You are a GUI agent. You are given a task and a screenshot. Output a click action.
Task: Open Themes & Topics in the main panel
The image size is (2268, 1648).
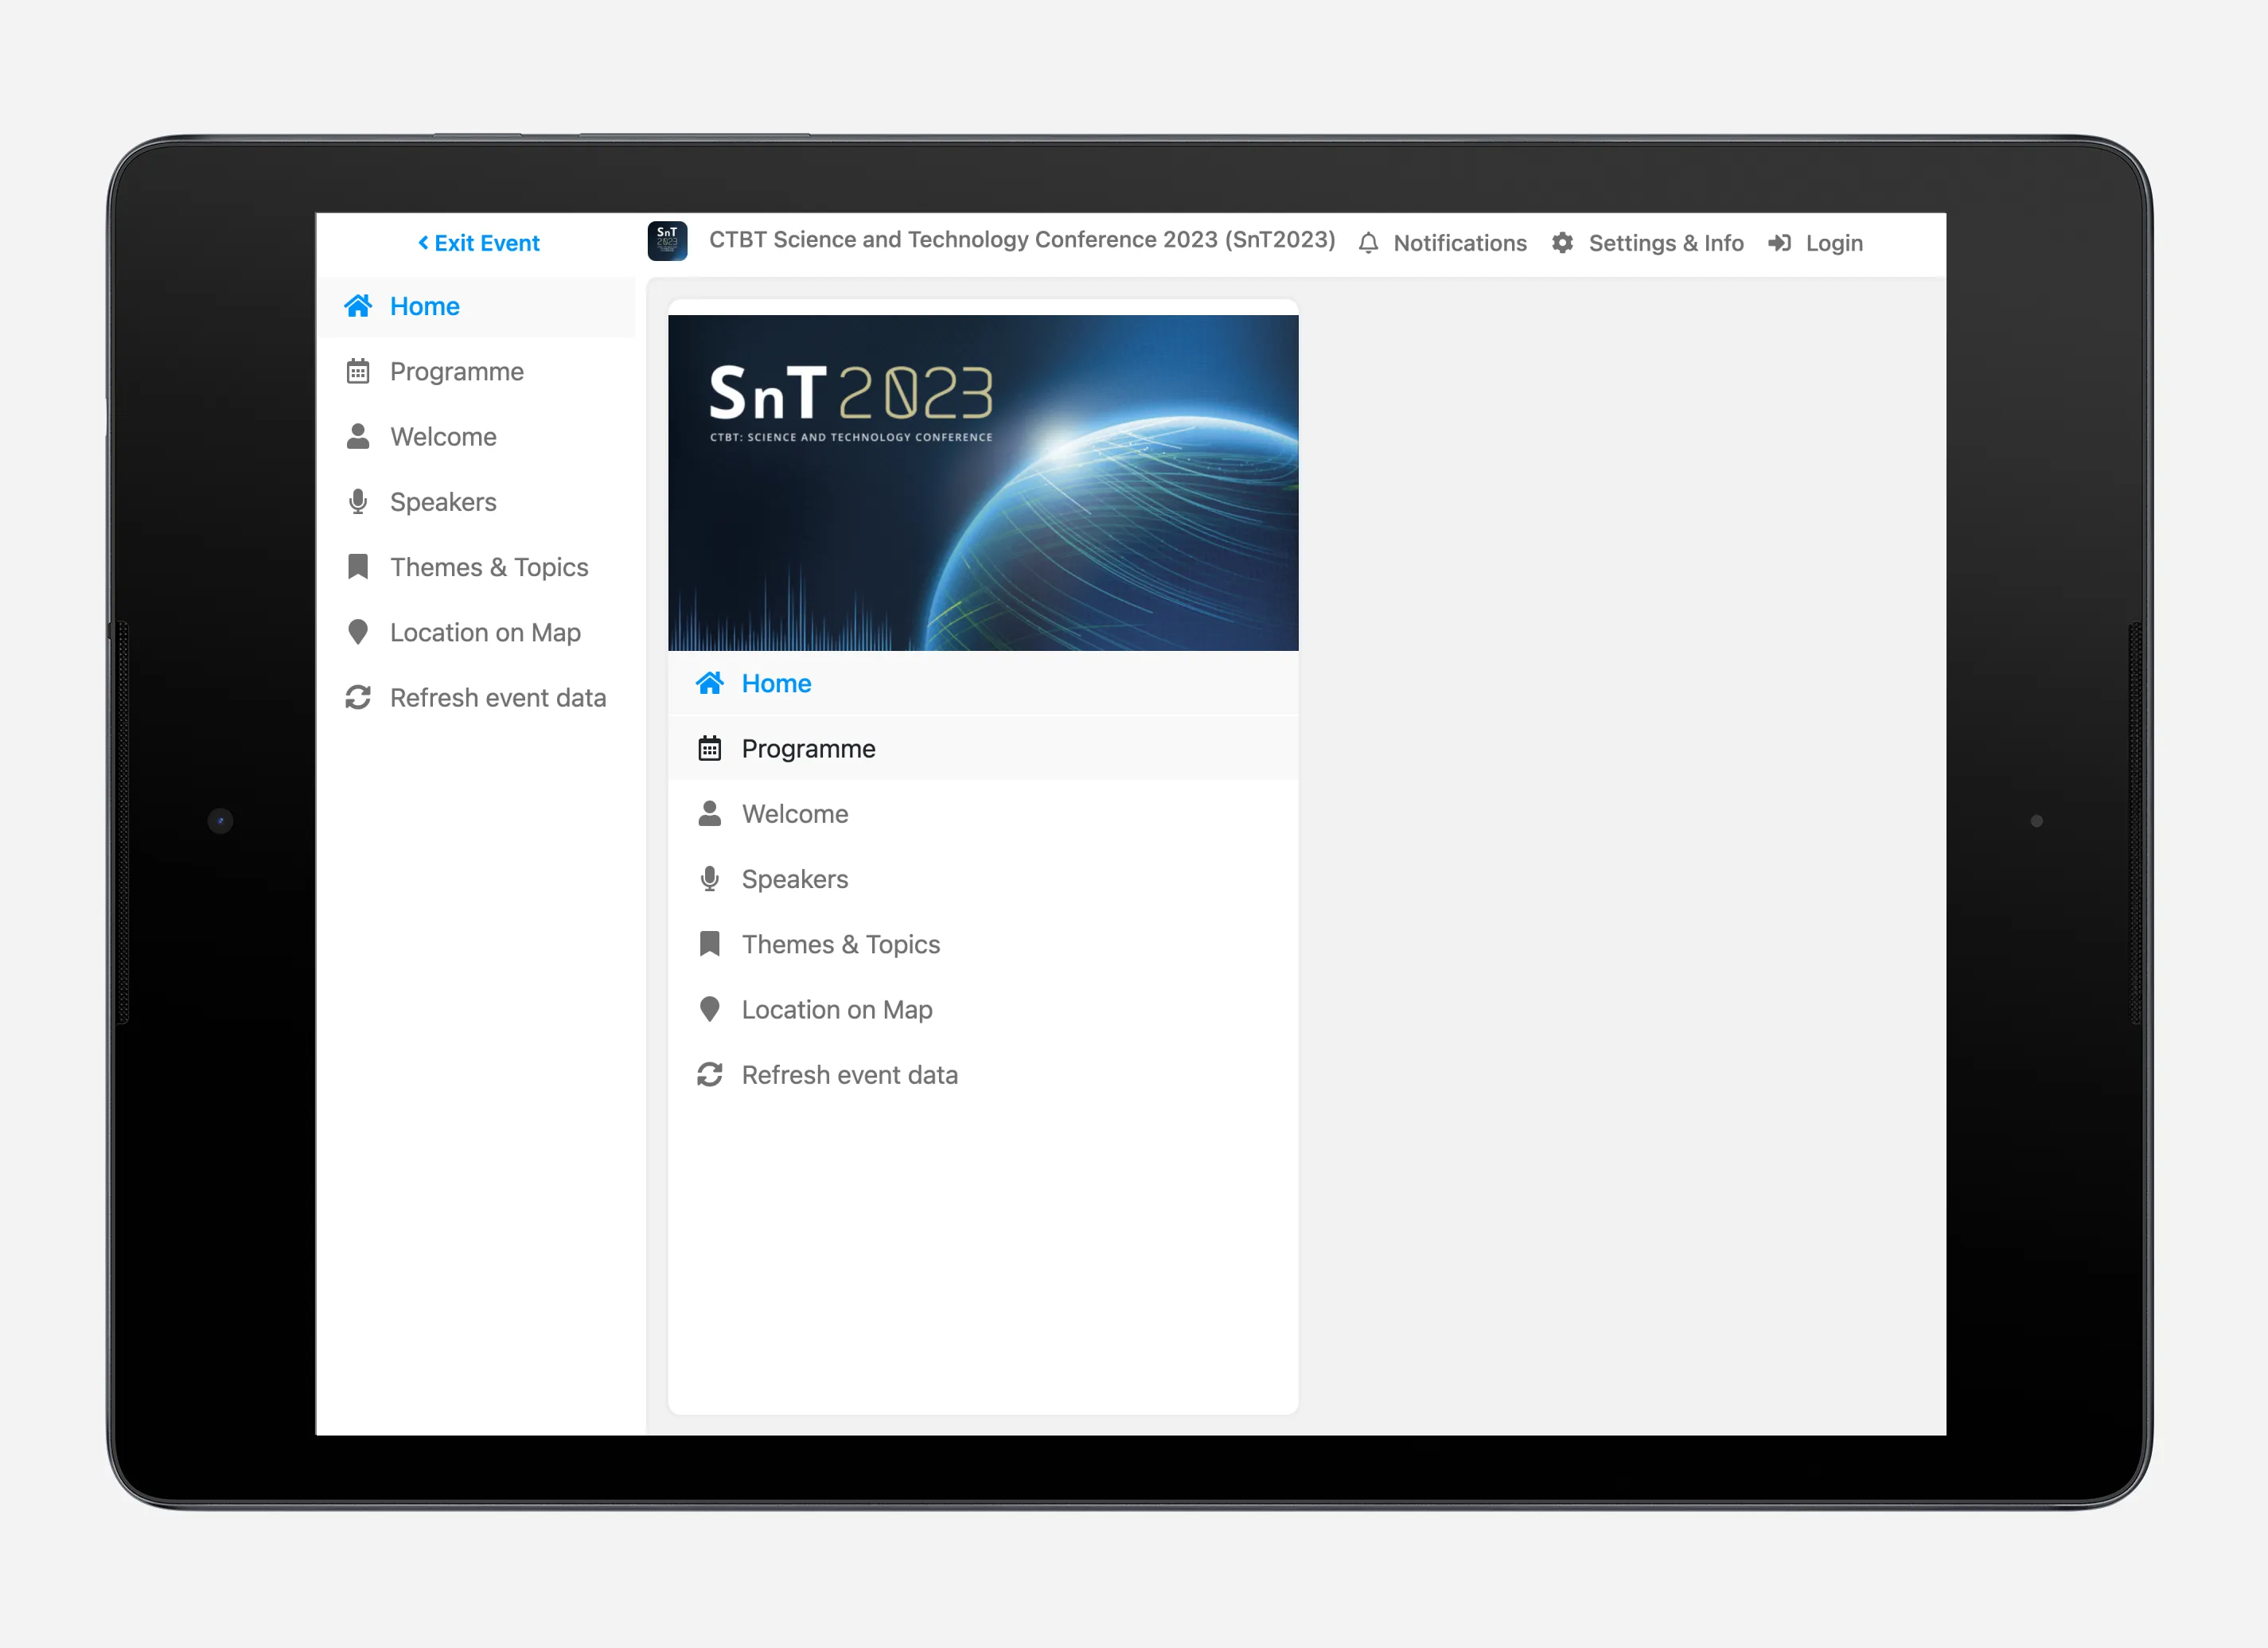click(x=983, y=944)
